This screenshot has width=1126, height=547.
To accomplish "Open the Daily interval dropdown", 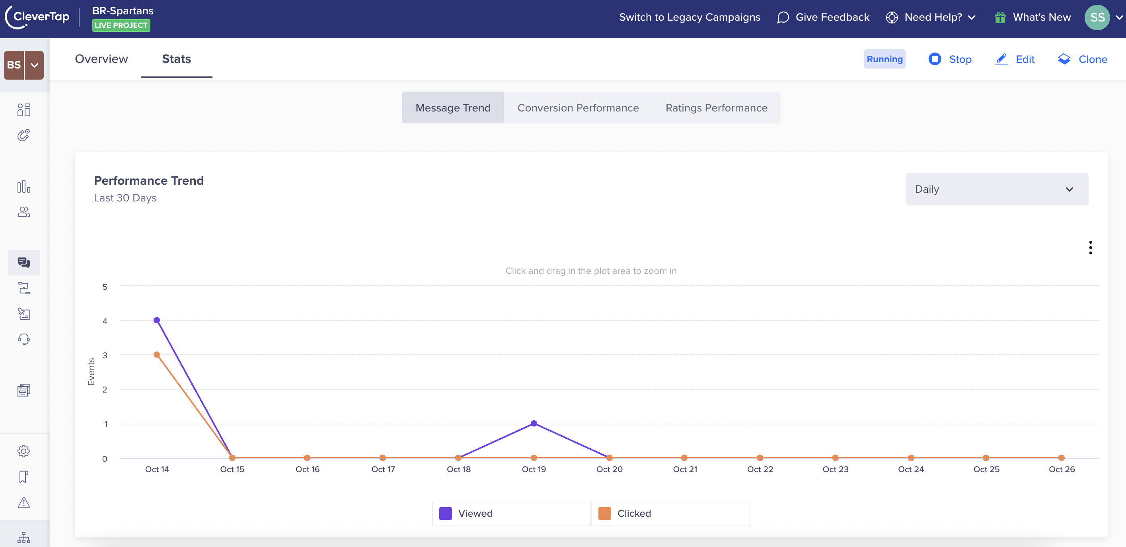I will (x=997, y=189).
